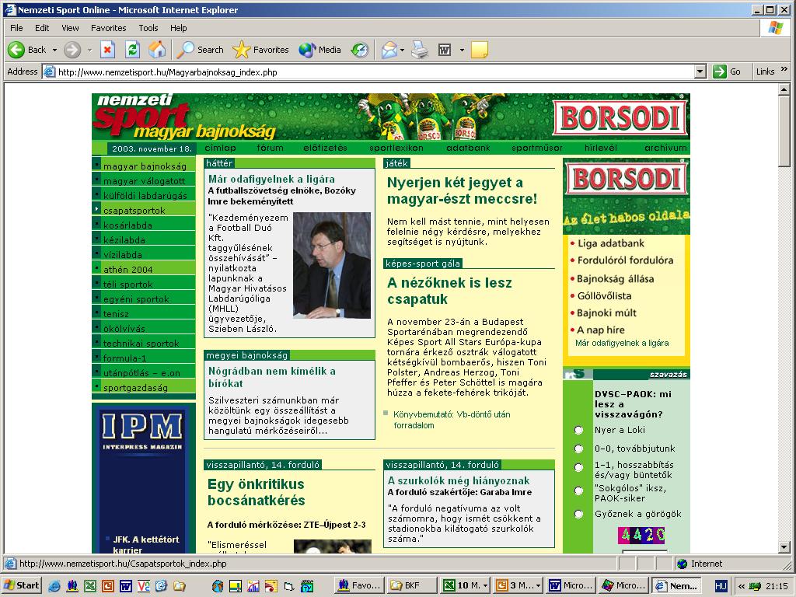This screenshot has width=796, height=597.
Task: Click the globe icon in quick launch
Action: click(218, 586)
